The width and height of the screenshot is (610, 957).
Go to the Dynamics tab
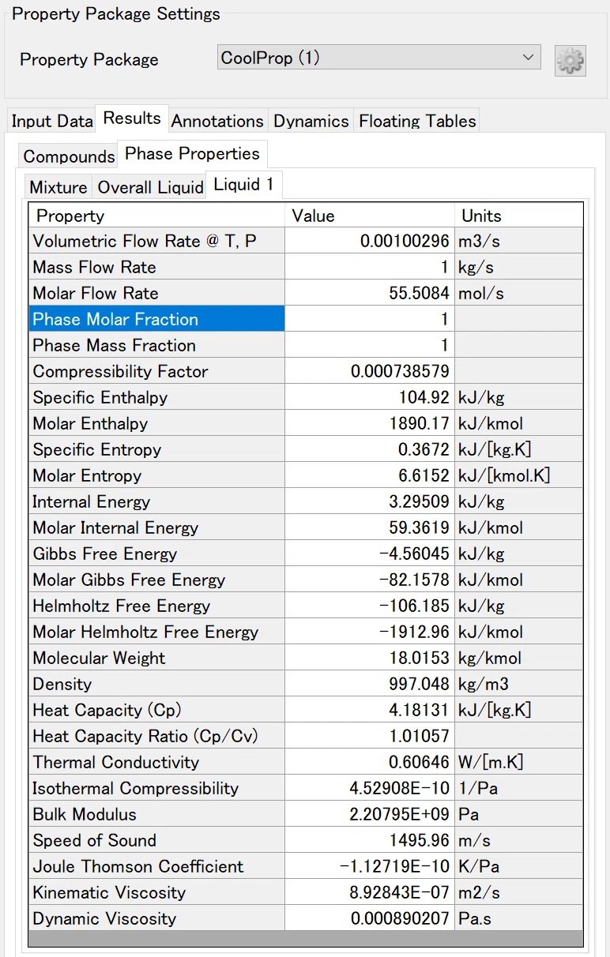(x=311, y=121)
